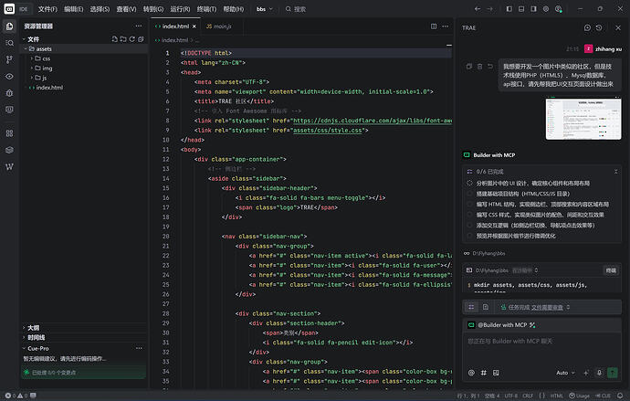Collapse all folders in the explorer
Screen dimensions: 630x401
coord(141,39)
